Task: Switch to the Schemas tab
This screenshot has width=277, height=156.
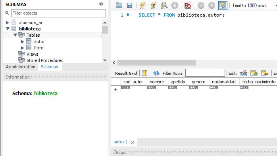Action: coord(50,67)
